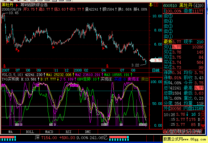Image resolution: width=208 pixels, height=143 pixels.
Task: Open the 解 tab in the quote panel
Action: pos(200,131)
